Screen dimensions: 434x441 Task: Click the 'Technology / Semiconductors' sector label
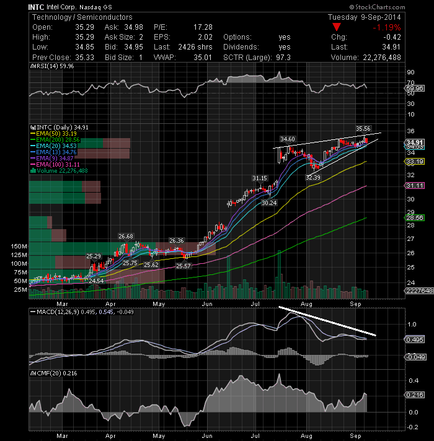(82, 17)
